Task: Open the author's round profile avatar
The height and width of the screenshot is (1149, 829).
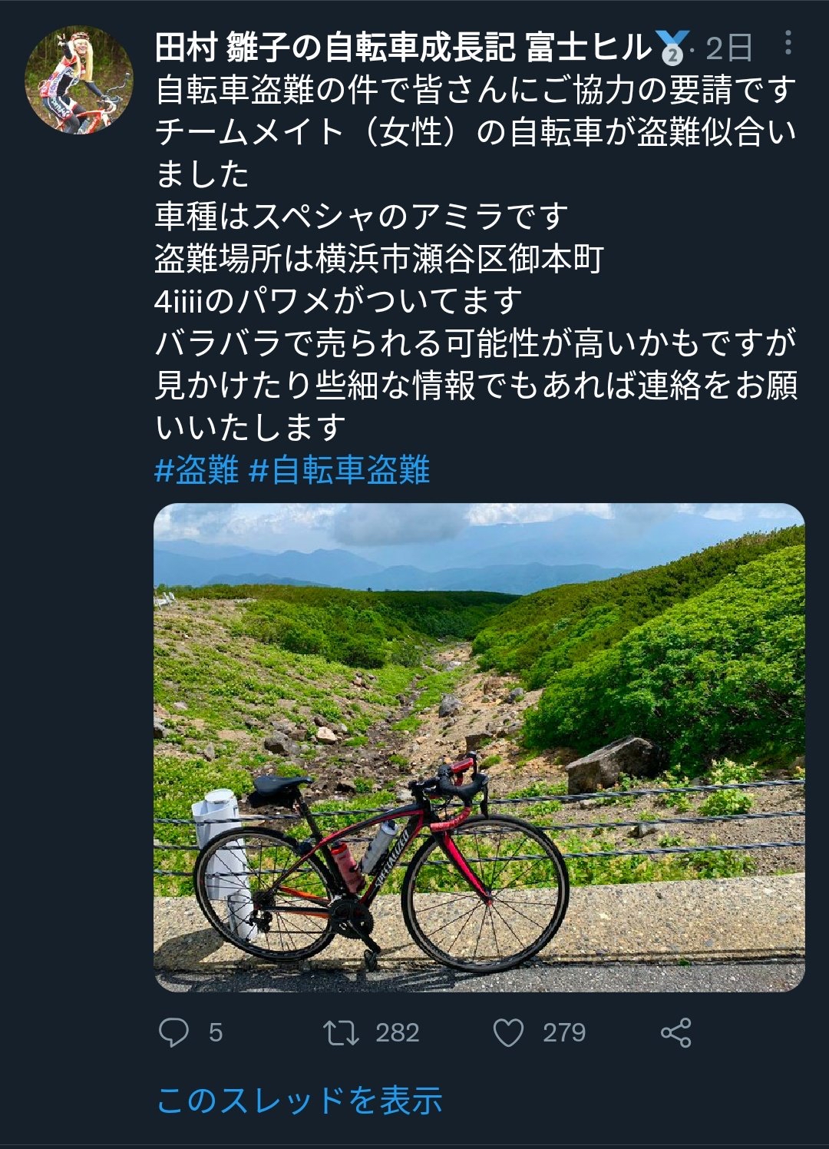Action: [79, 80]
